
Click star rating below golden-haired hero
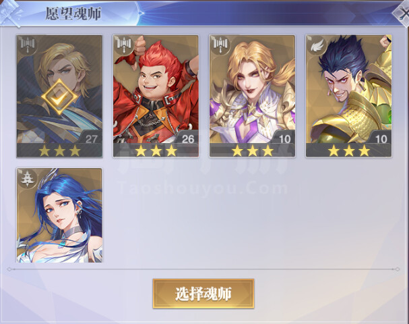[x=253, y=151]
